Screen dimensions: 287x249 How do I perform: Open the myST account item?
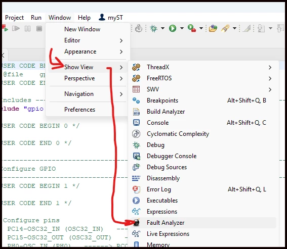(110, 18)
